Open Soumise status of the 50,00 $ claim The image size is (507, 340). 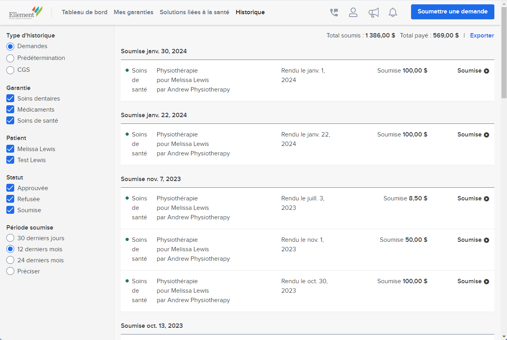469,240
